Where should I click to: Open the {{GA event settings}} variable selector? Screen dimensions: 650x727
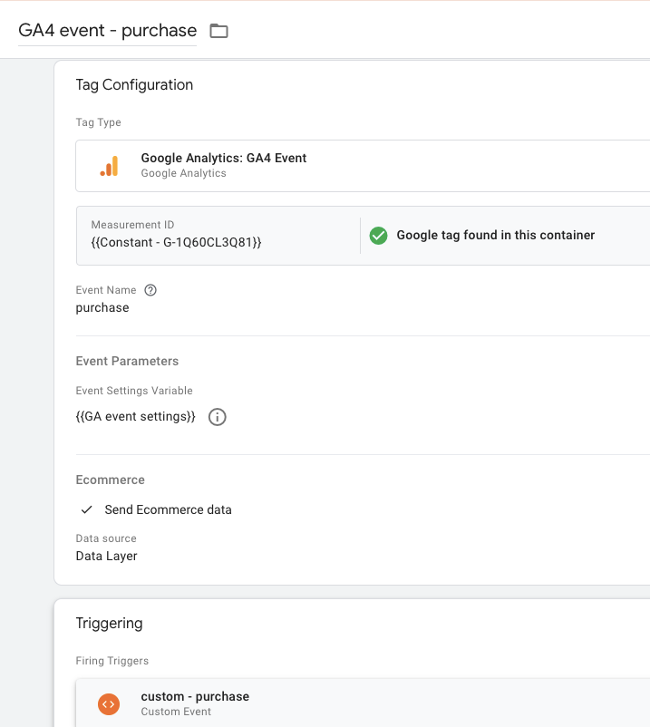(135, 417)
